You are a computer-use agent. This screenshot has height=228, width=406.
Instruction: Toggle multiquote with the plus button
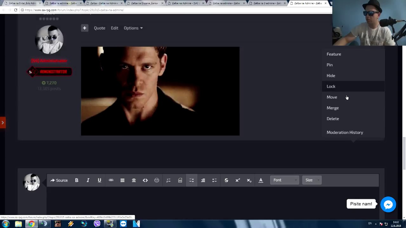84,28
